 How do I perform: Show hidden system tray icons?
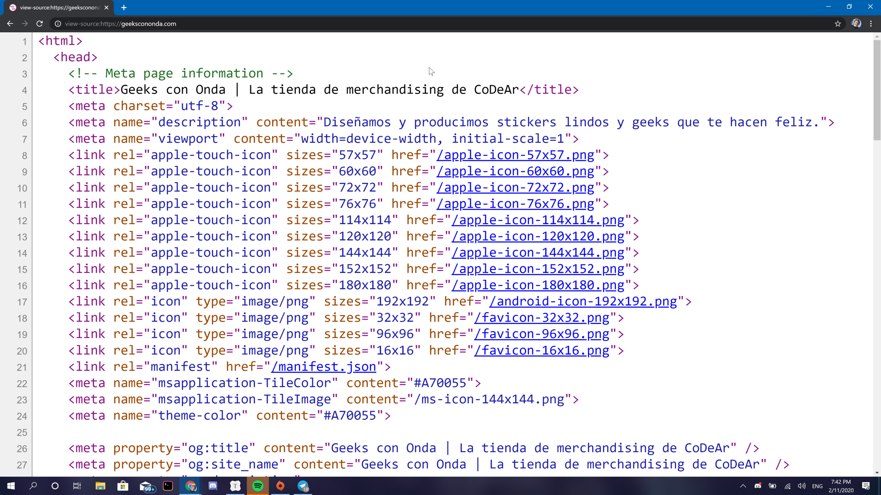[x=743, y=486]
